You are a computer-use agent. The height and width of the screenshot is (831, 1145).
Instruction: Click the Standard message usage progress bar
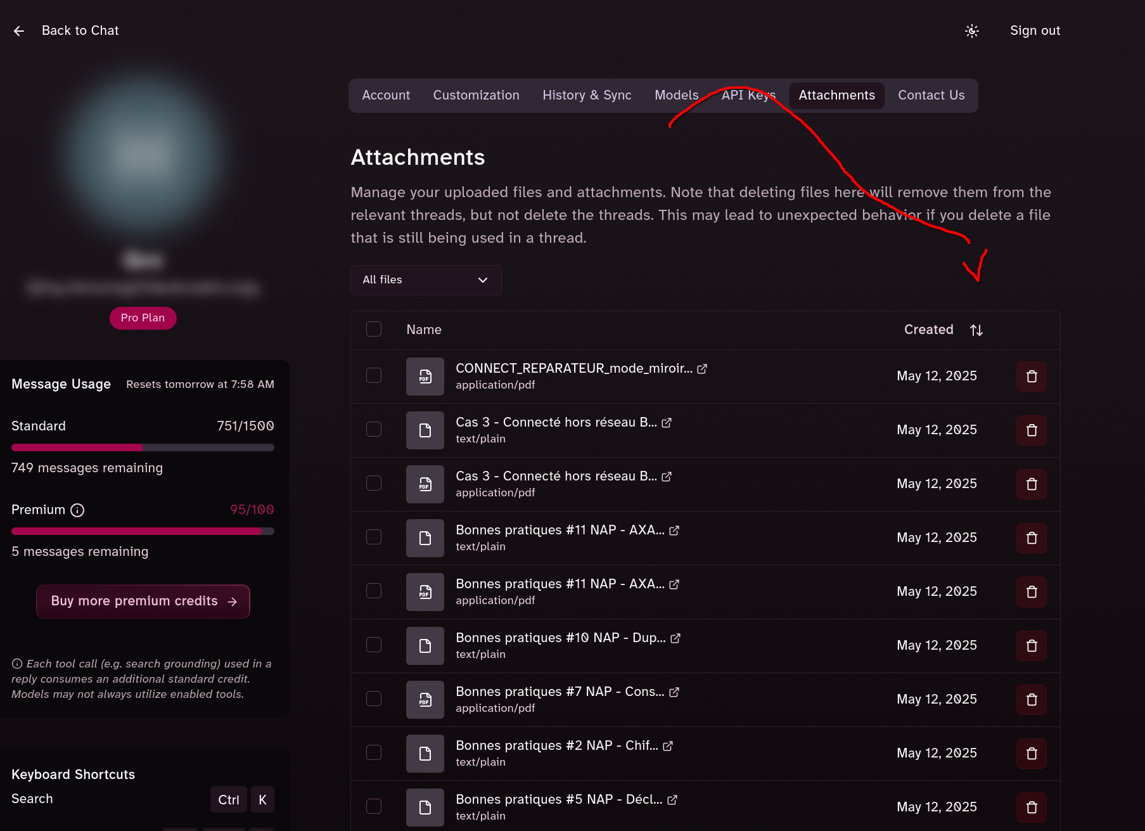[143, 448]
